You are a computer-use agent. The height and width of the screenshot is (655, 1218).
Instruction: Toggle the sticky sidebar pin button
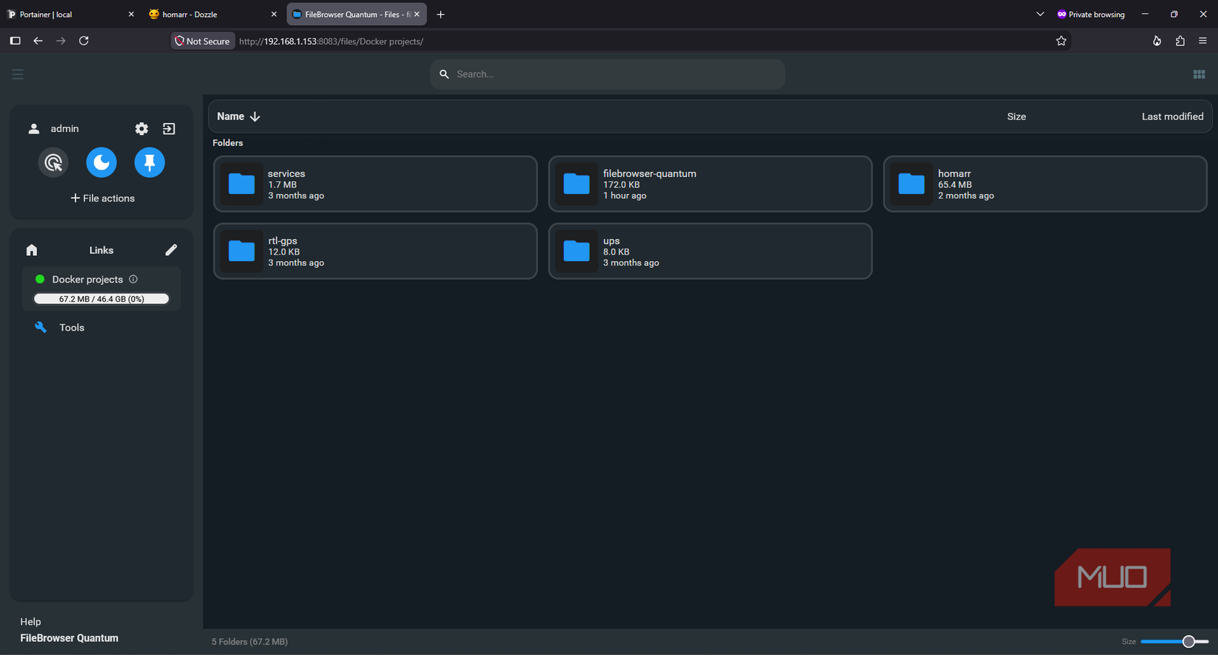pyautogui.click(x=150, y=162)
